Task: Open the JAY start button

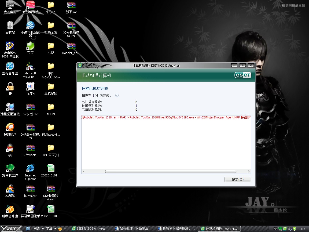Action: (x=11, y=229)
